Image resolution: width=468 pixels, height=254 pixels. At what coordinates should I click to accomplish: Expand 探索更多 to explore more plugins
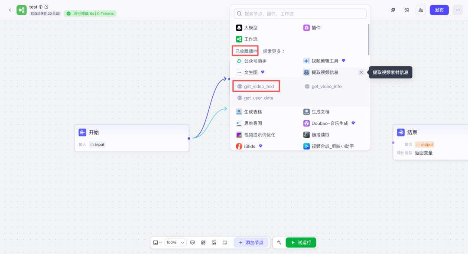(x=274, y=51)
